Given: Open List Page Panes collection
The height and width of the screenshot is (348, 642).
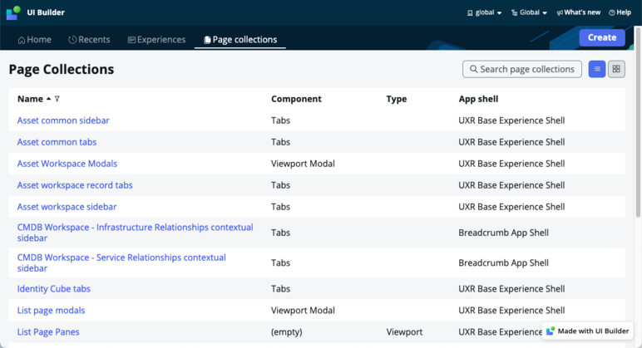Looking at the screenshot, I should pyautogui.click(x=48, y=332).
